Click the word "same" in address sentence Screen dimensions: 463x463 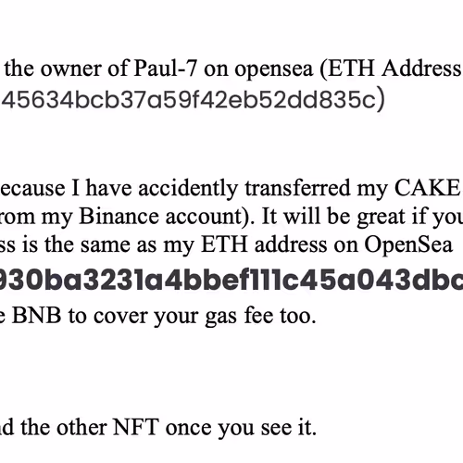point(105,245)
